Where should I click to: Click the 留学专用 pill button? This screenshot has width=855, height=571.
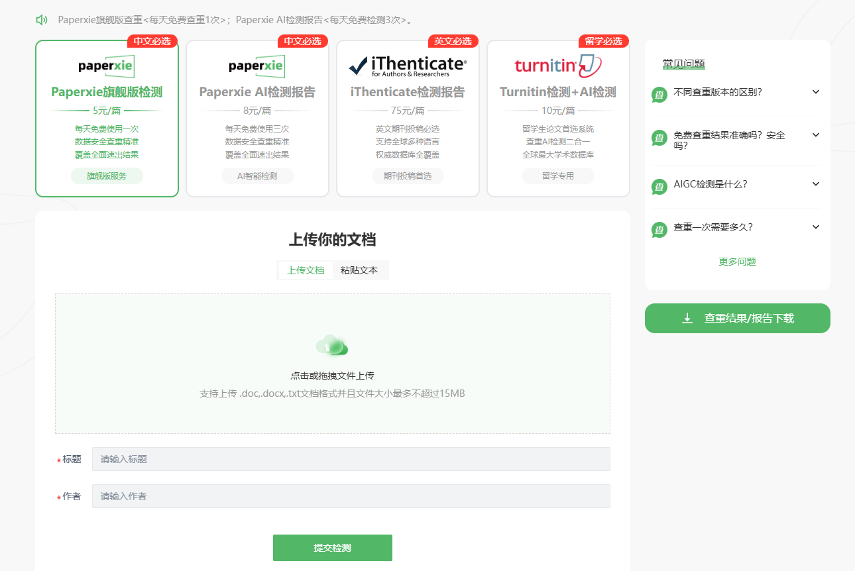558,176
